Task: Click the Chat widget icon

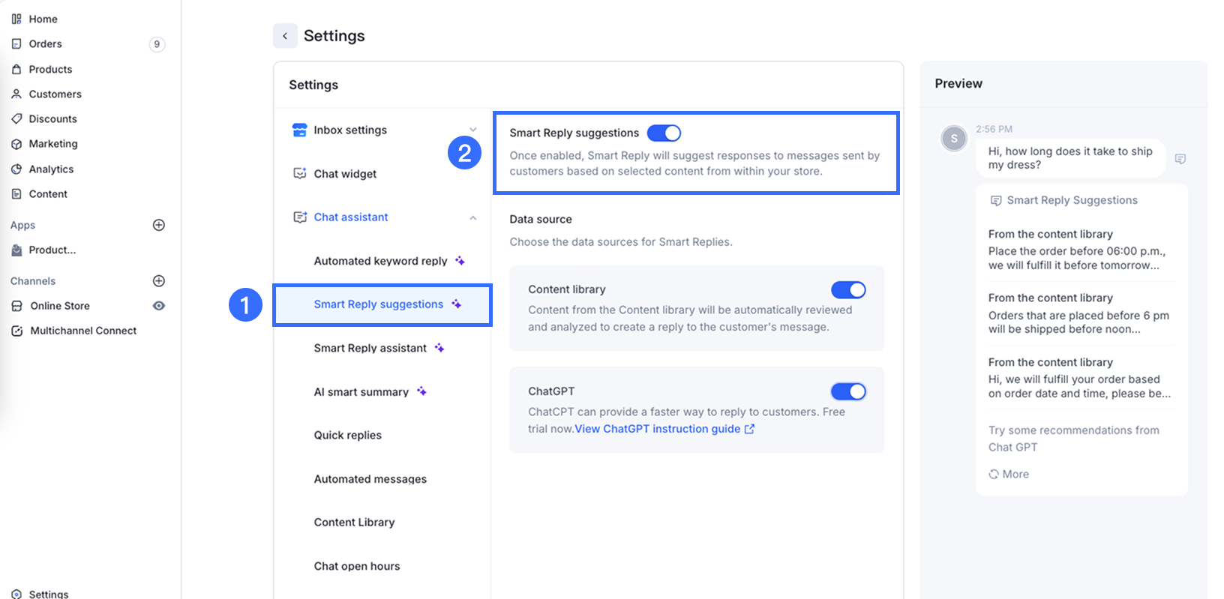Action: click(x=299, y=174)
